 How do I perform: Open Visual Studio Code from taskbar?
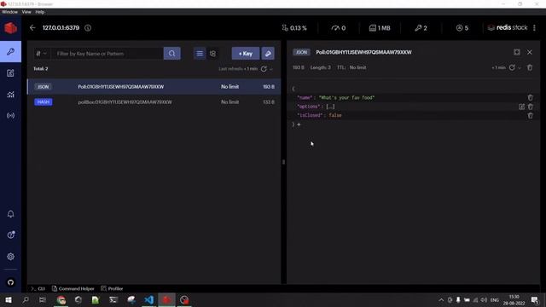[x=148, y=299]
